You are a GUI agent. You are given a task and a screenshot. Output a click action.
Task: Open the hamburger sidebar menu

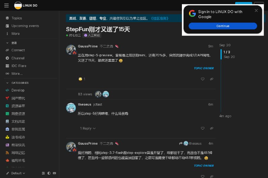tap(6, 5)
